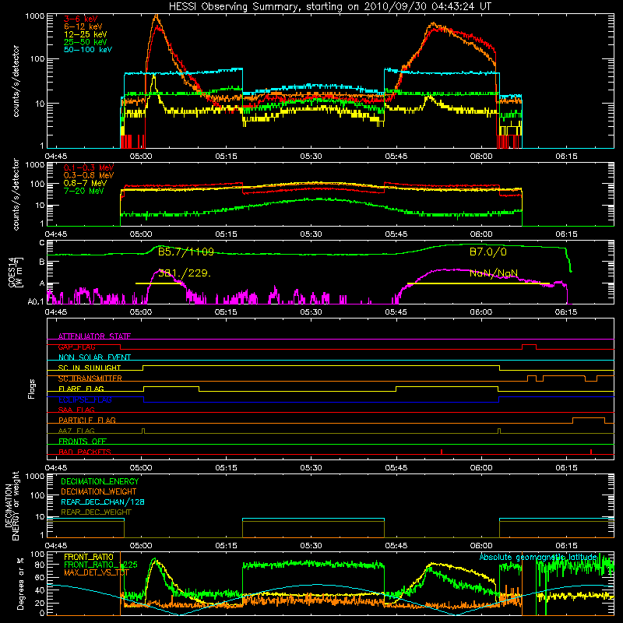Select the SAA_FLAG label
Screen dimensions: 623x623
(76, 410)
